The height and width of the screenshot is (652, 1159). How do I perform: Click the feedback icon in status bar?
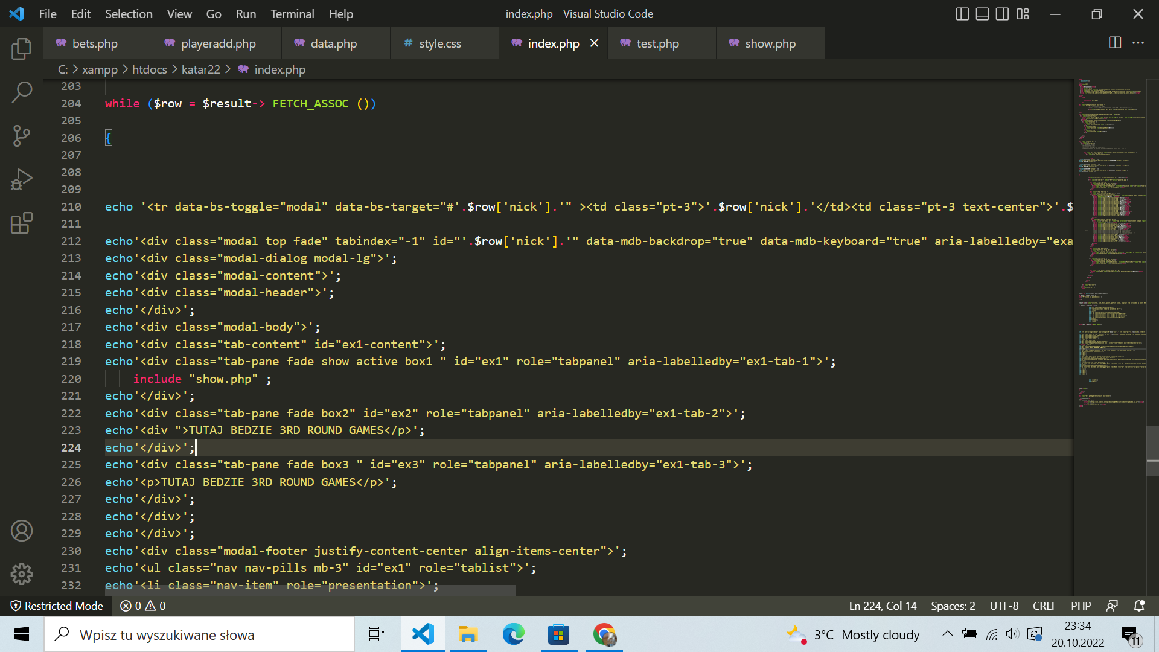1112,606
